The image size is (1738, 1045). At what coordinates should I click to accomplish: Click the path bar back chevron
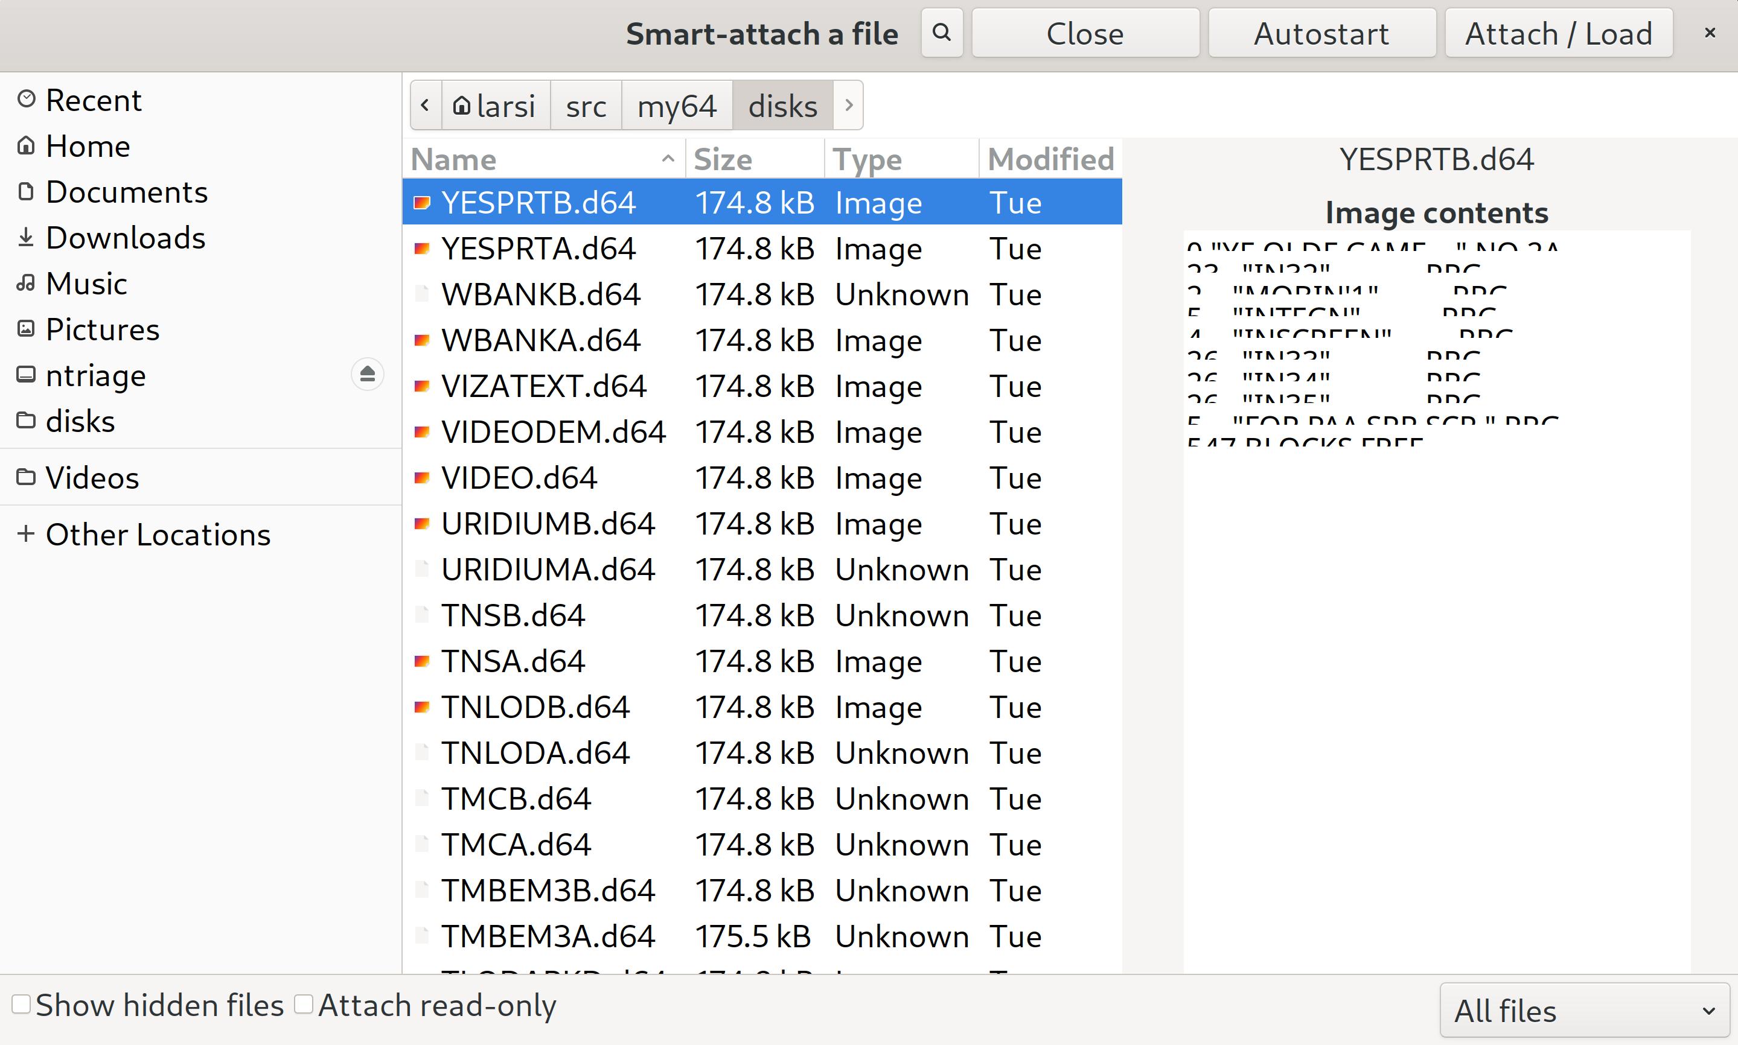(x=426, y=105)
